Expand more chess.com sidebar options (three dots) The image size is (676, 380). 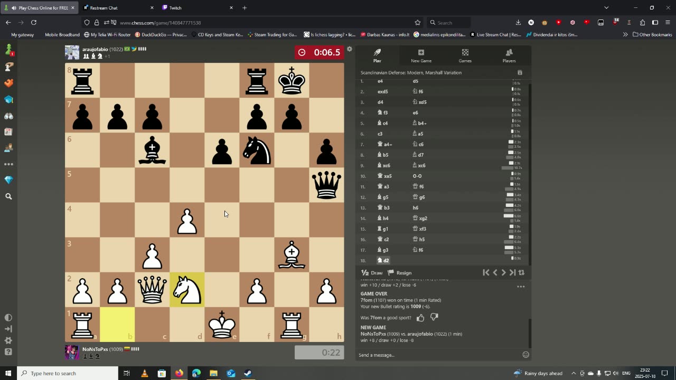8,164
